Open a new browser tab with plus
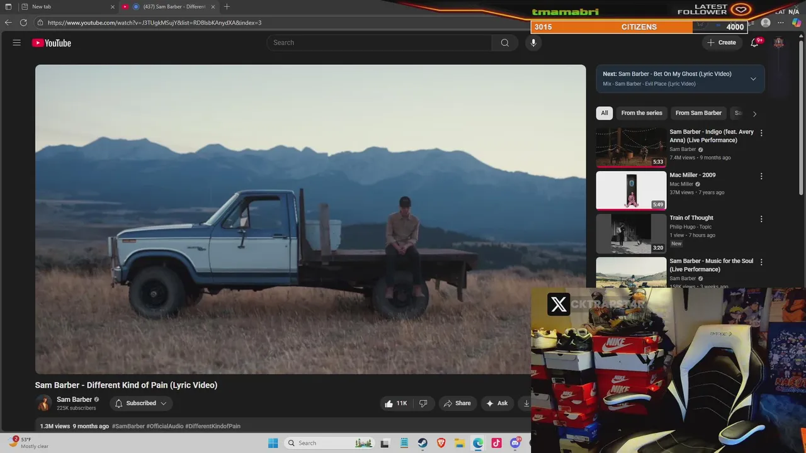The width and height of the screenshot is (806, 453). pyautogui.click(x=227, y=7)
